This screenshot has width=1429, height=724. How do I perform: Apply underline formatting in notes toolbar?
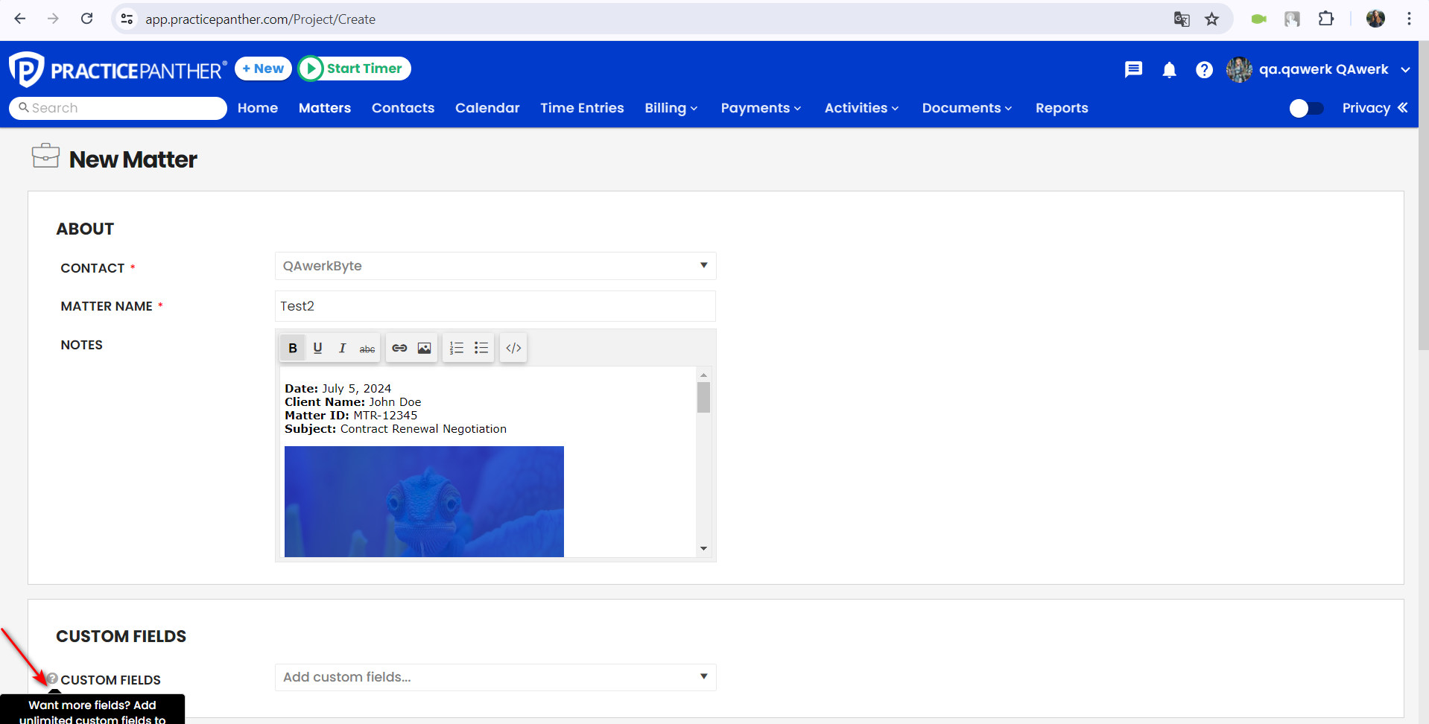click(317, 348)
